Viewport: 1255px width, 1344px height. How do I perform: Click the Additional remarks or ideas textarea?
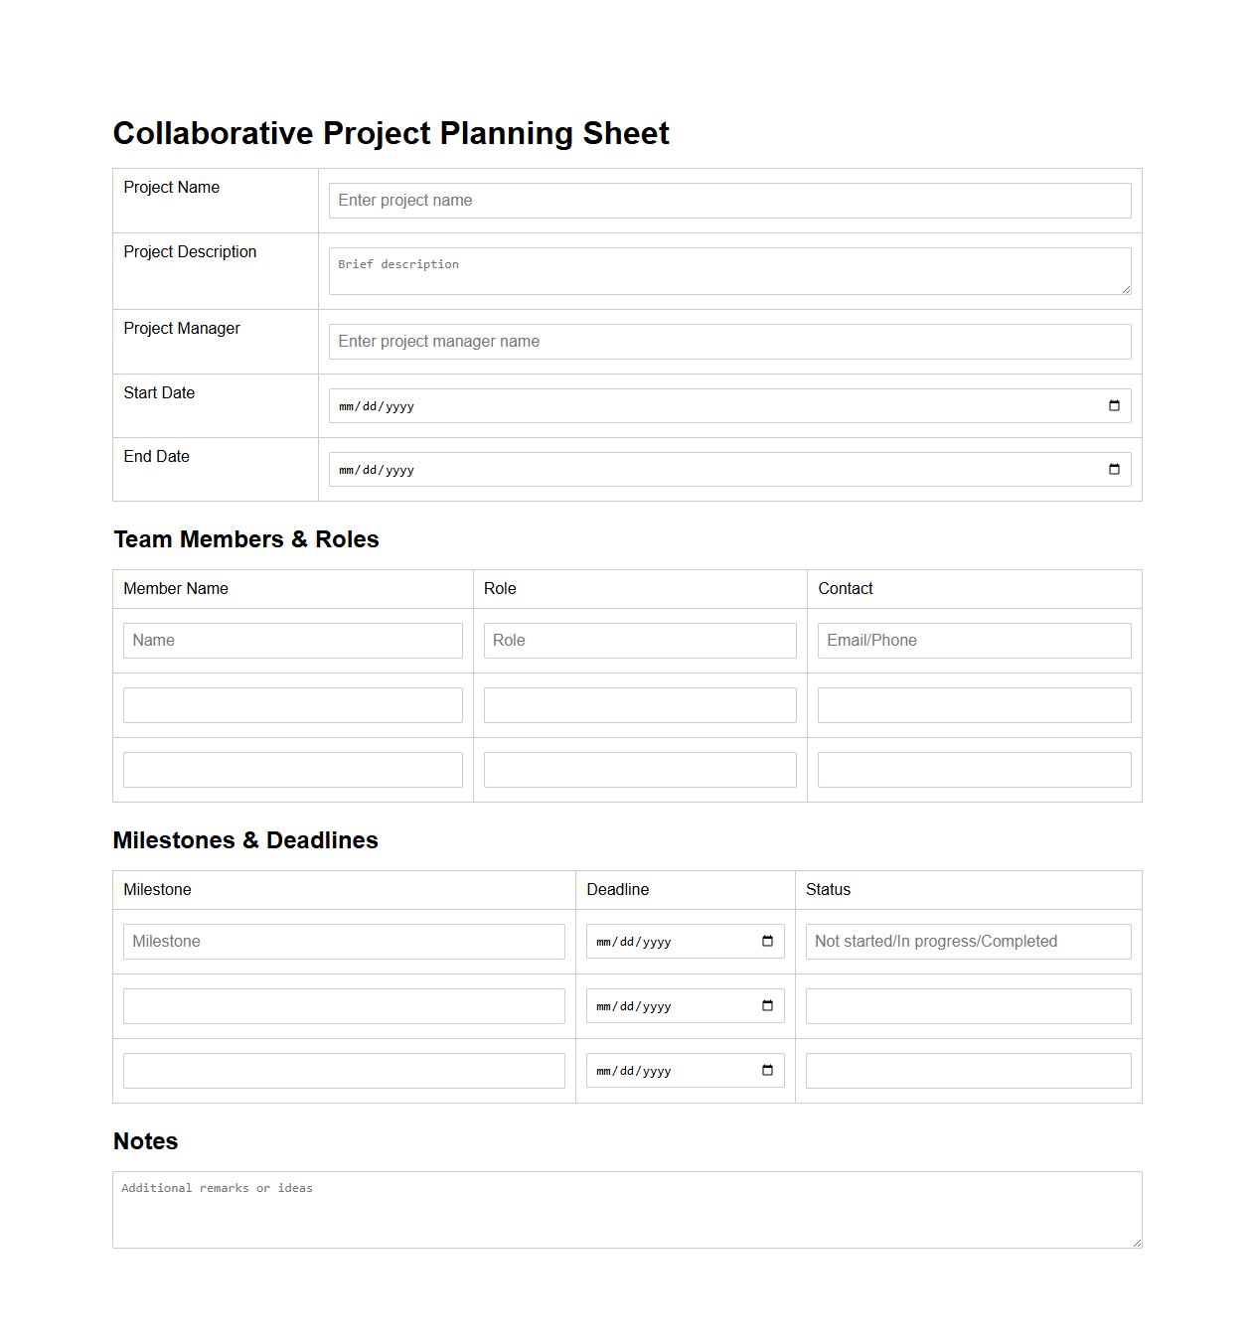[627, 1207]
